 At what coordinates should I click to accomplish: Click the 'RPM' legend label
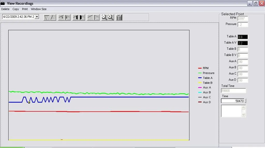pyautogui.click(x=206, y=68)
